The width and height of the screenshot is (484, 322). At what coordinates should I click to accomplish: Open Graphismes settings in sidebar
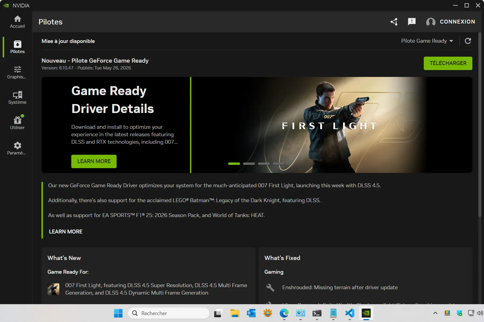tap(17, 72)
